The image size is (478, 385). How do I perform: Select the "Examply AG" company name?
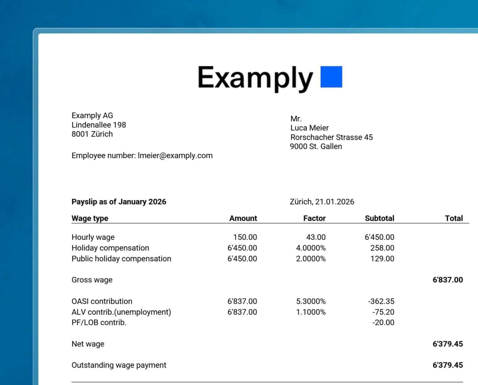(x=92, y=115)
